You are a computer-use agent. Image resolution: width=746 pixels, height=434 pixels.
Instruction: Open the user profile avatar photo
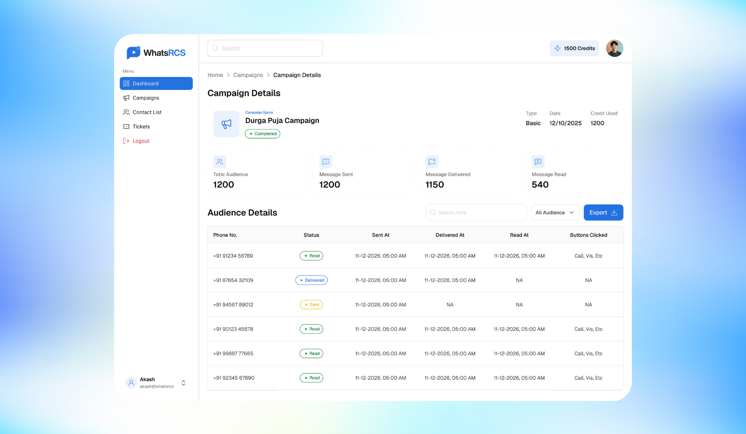pos(615,48)
